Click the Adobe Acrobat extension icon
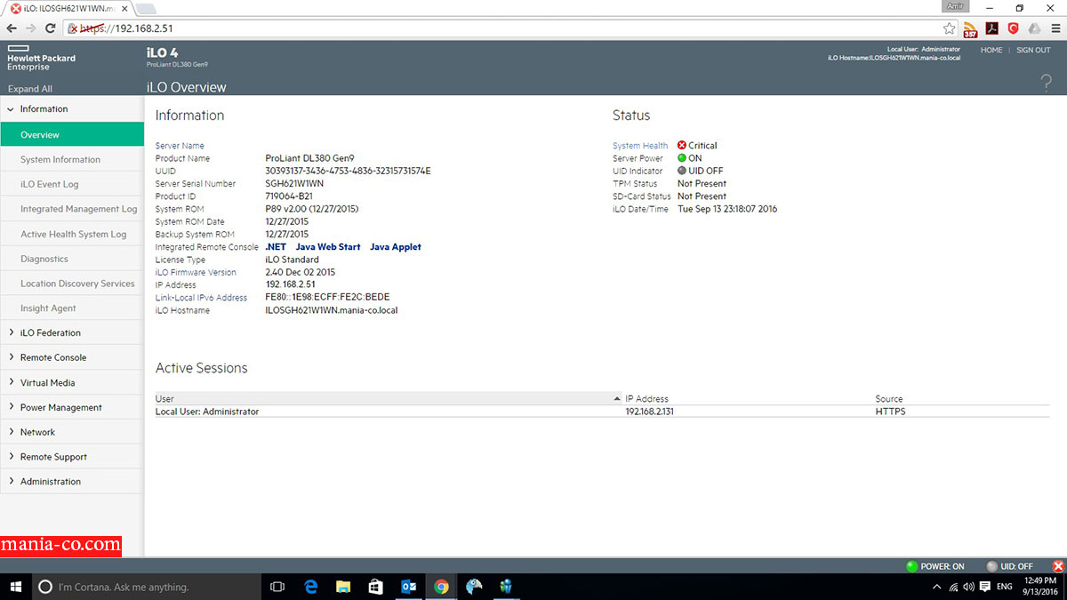This screenshot has width=1067, height=600. [992, 28]
